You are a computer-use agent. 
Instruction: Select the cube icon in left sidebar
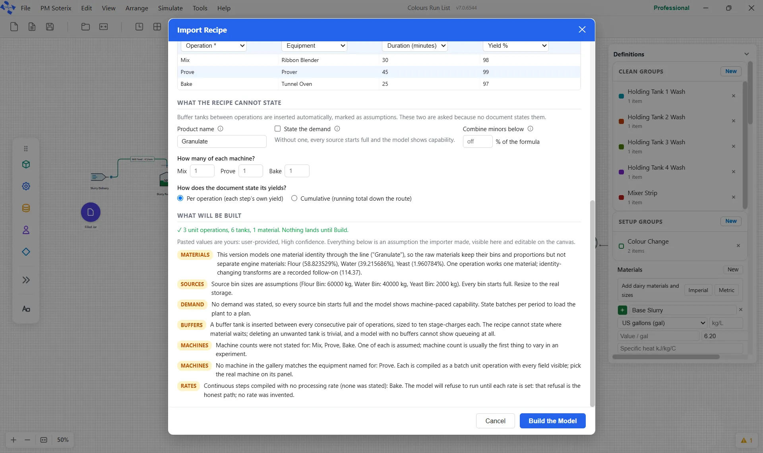[26, 165]
